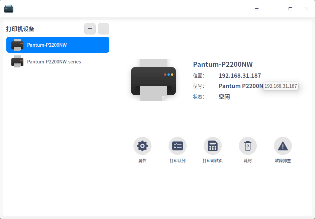Open the 打印队列 print queue icon
Screen dimensions: 315x219
pyautogui.click(x=177, y=146)
